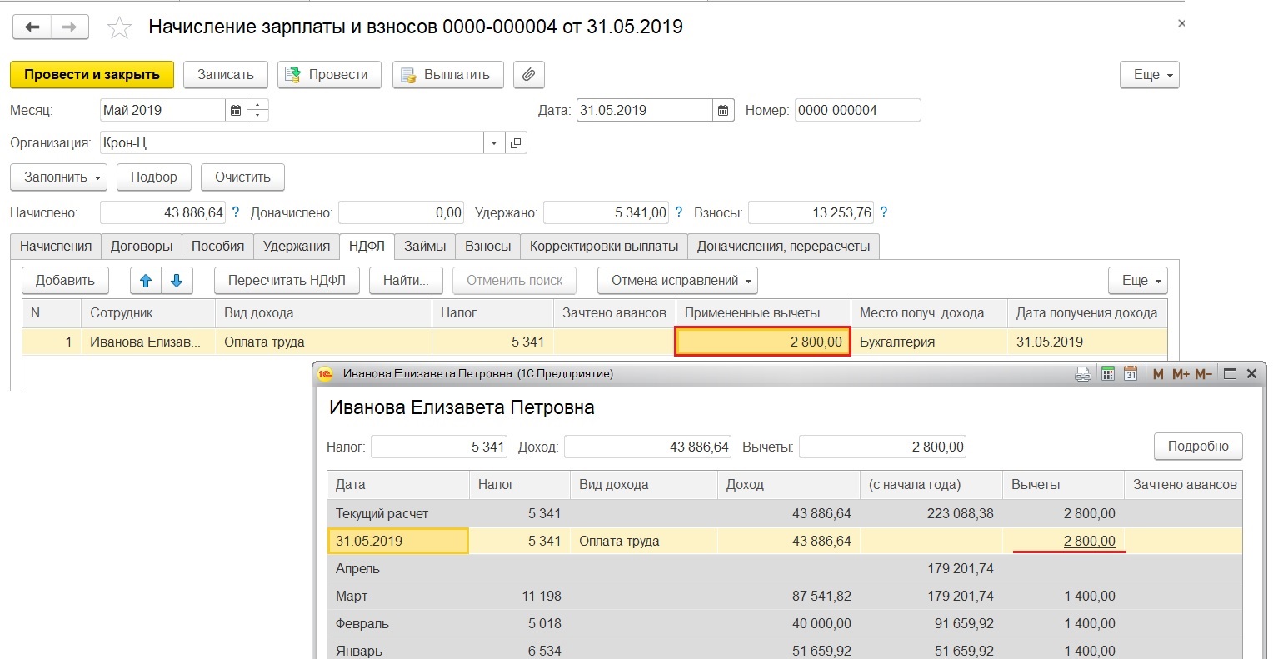Open calendar picker for Дата field
The width and height of the screenshot is (1278, 659).
click(723, 110)
